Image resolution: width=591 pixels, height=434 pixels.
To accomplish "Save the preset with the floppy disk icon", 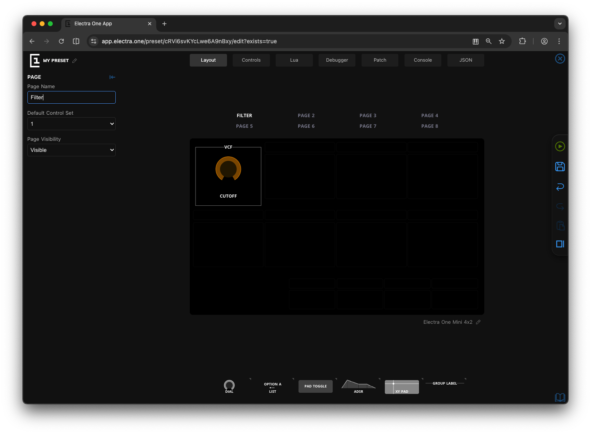I will click(x=560, y=167).
